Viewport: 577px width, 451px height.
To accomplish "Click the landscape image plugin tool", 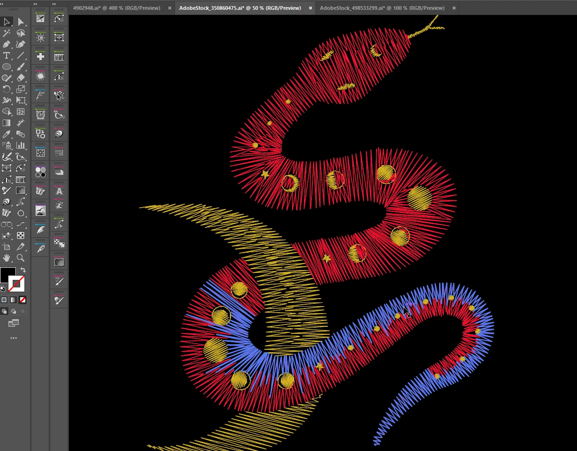I will (x=40, y=210).
